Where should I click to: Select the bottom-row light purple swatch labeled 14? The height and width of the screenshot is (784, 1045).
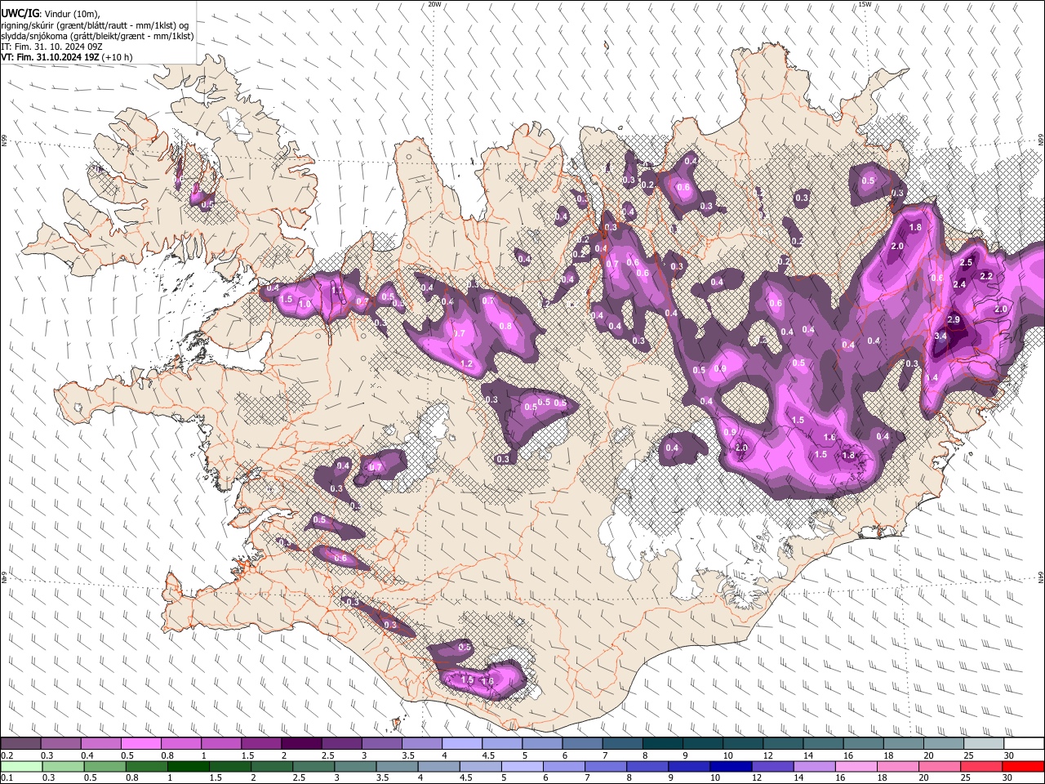click(x=815, y=766)
